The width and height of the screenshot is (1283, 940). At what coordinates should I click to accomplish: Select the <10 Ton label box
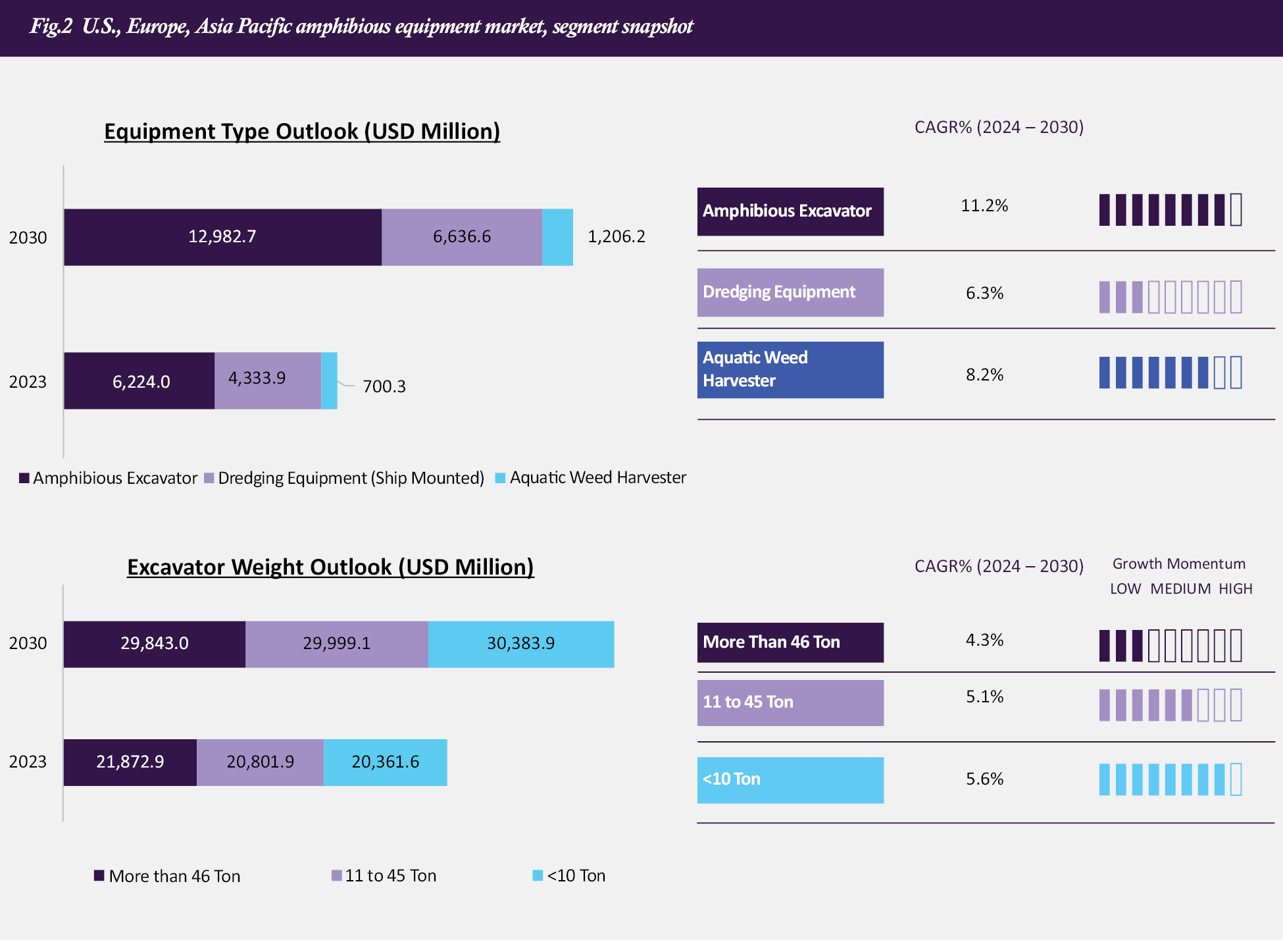[790, 780]
